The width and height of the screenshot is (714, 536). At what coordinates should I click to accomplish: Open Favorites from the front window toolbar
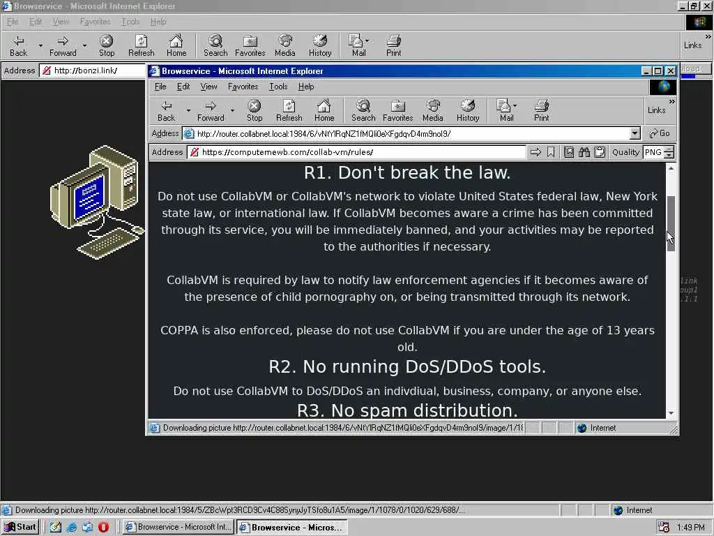(x=397, y=111)
